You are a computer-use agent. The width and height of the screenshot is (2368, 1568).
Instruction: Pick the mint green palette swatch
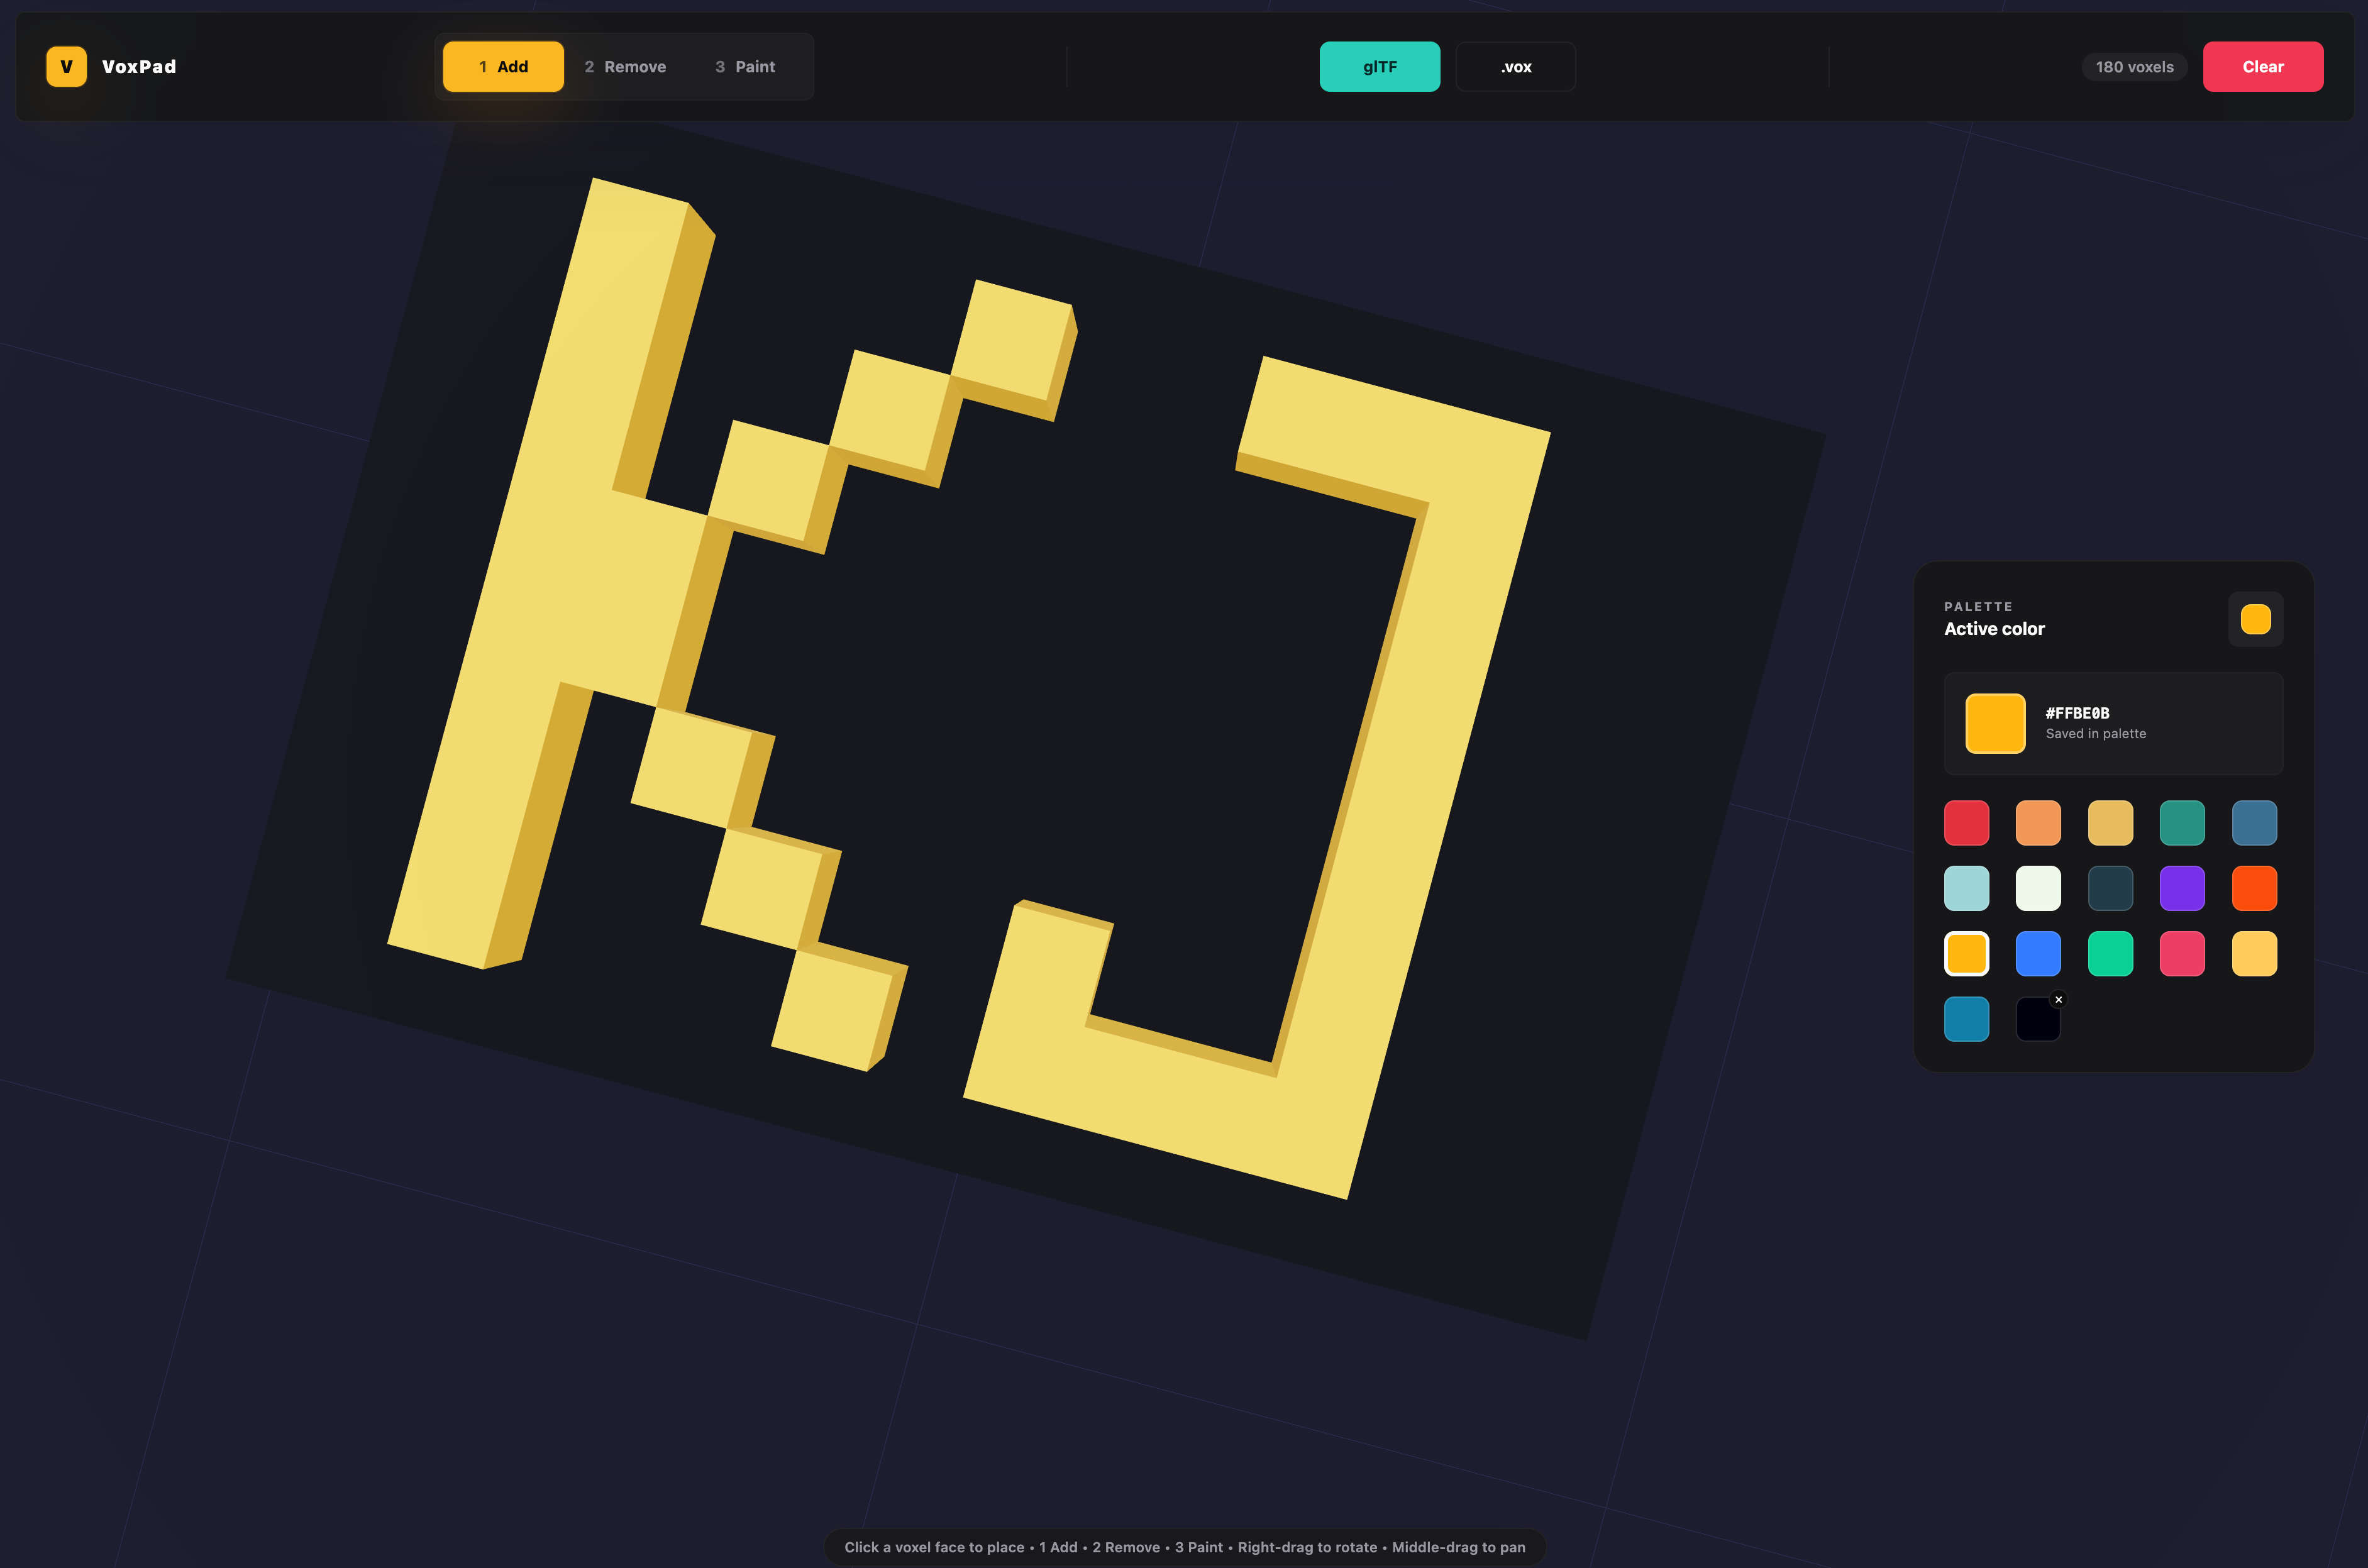coord(2110,953)
